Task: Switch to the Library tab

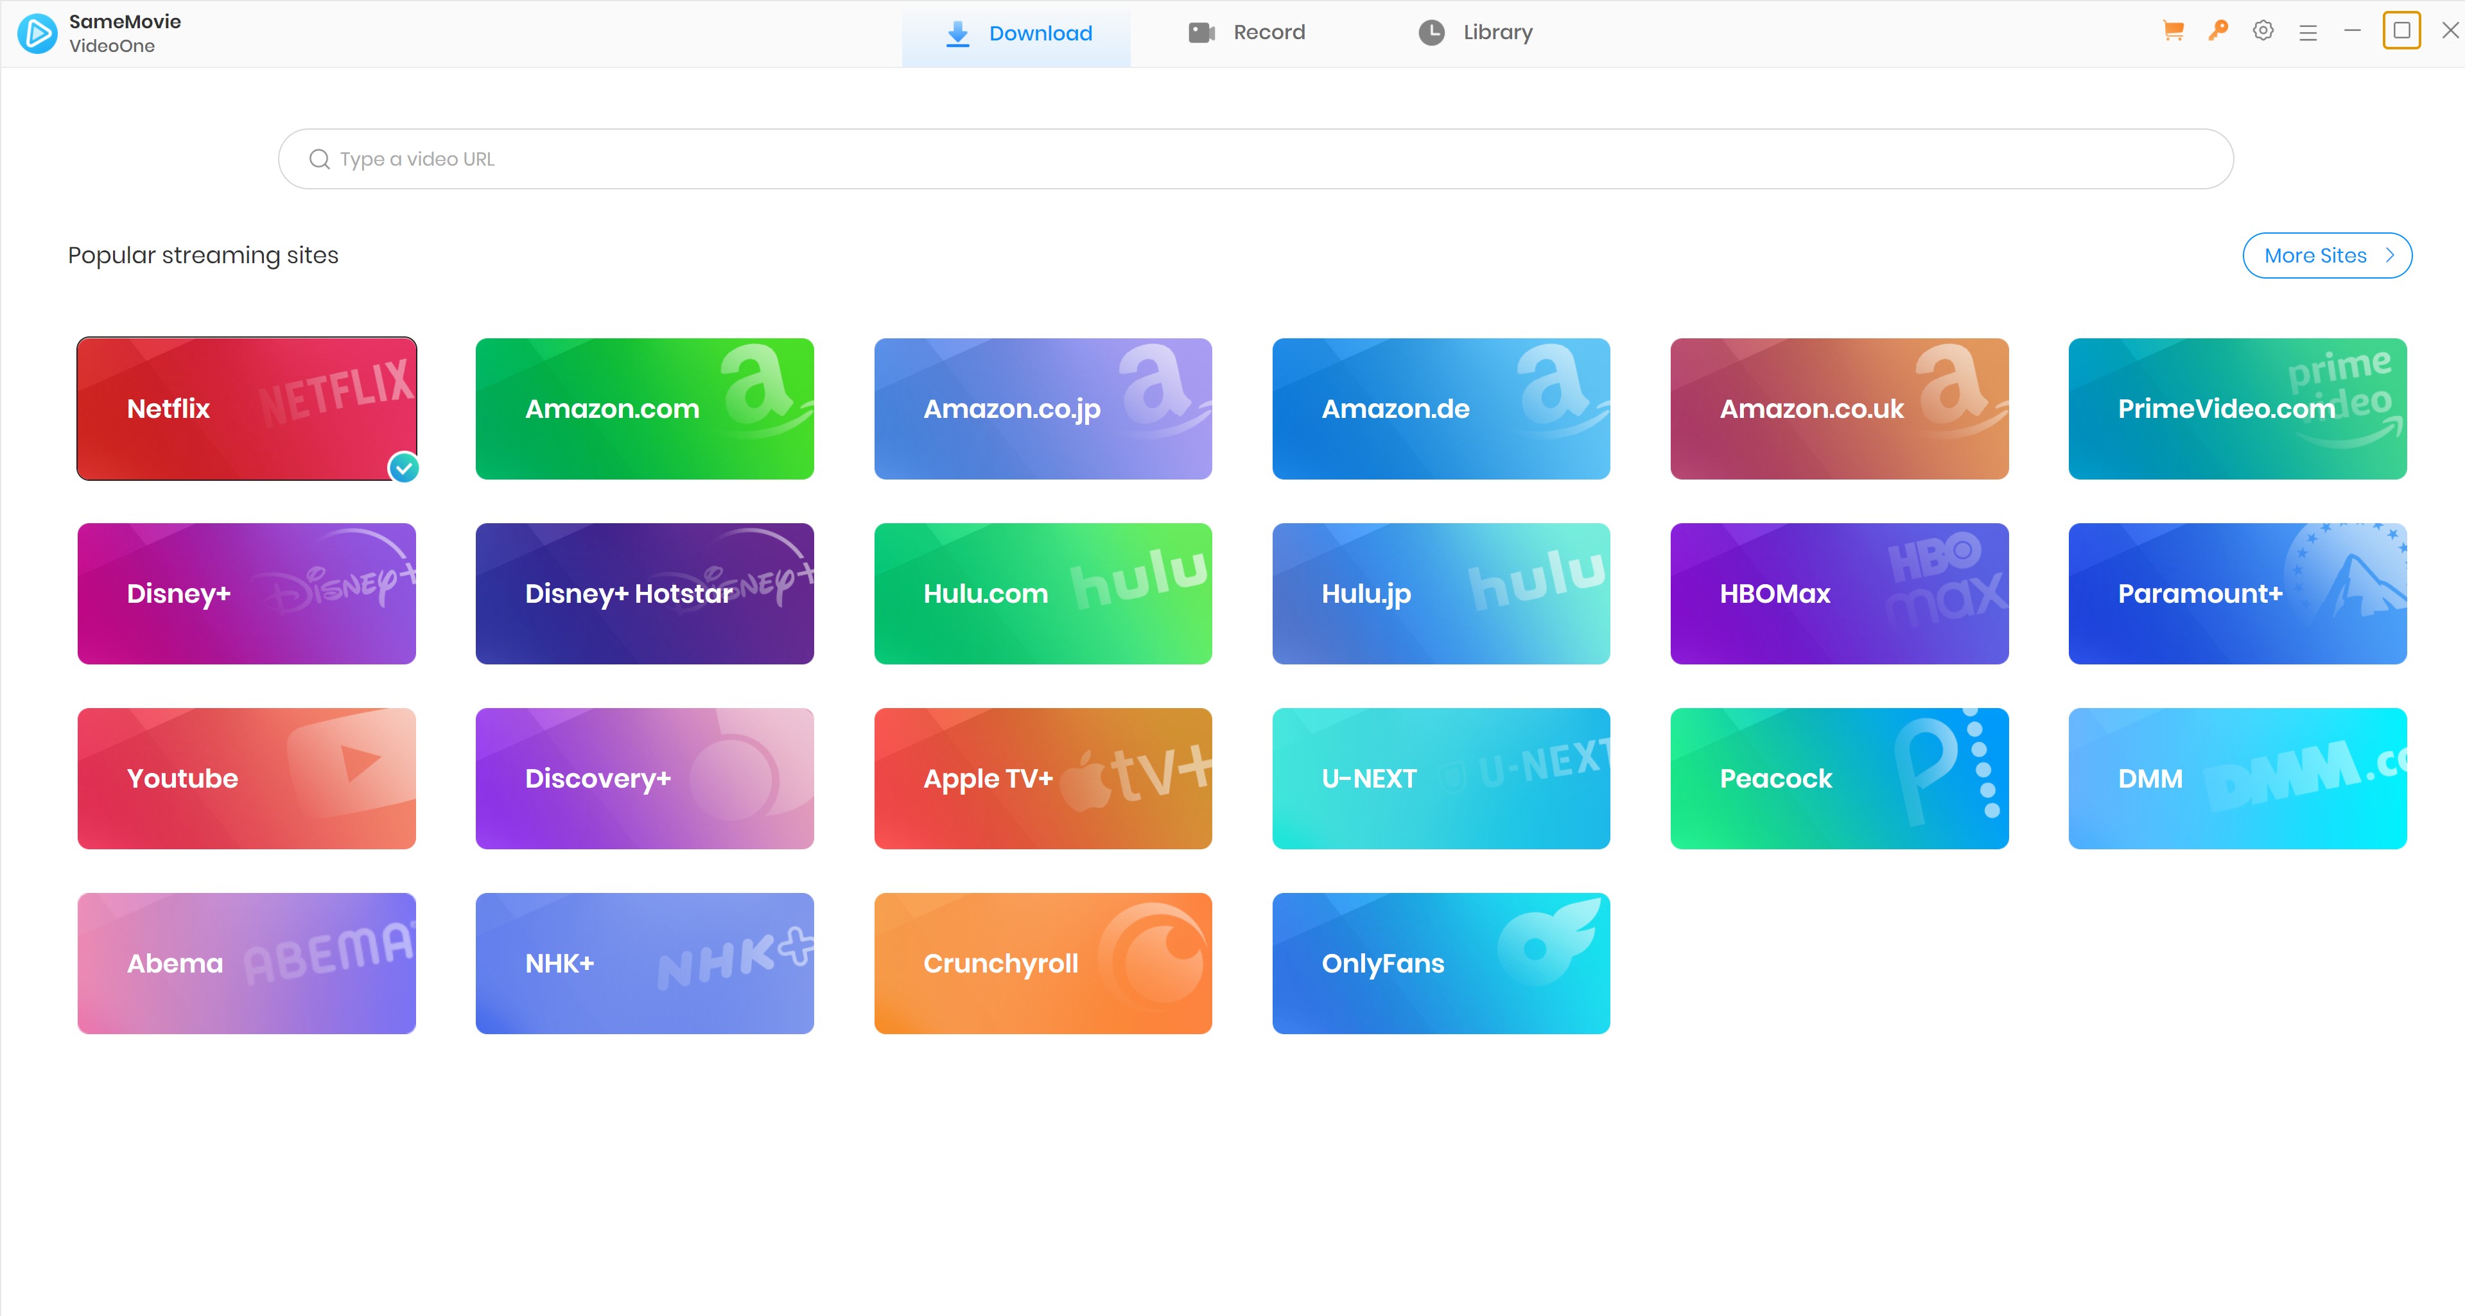Action: 1476,33
